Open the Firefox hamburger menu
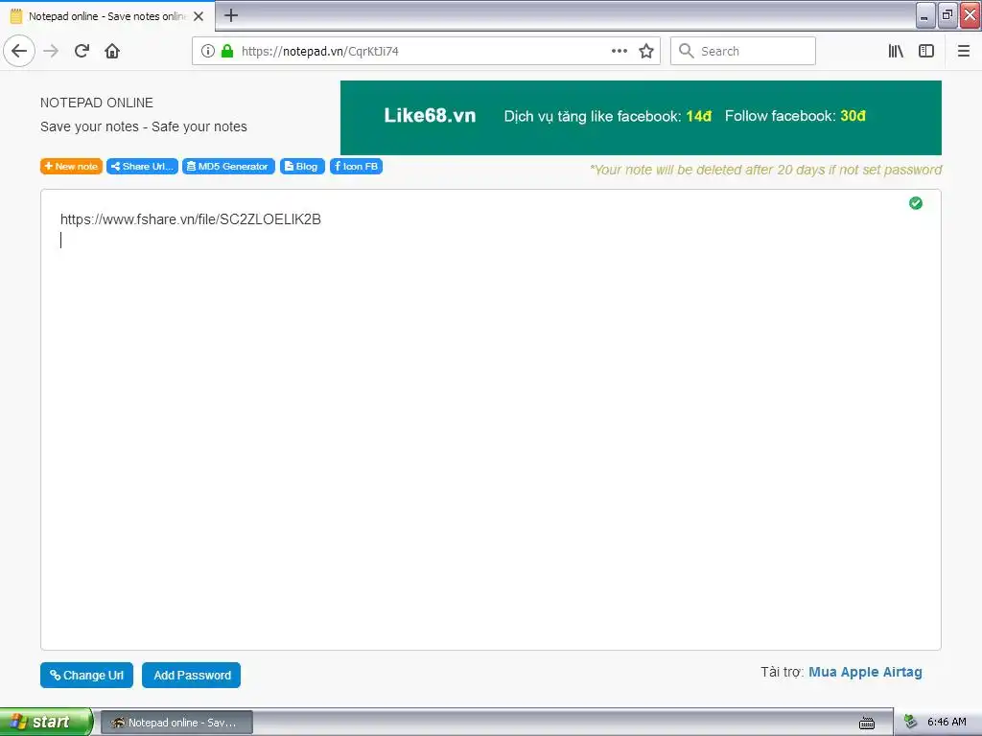982x736 pixels. pos(964,51)
